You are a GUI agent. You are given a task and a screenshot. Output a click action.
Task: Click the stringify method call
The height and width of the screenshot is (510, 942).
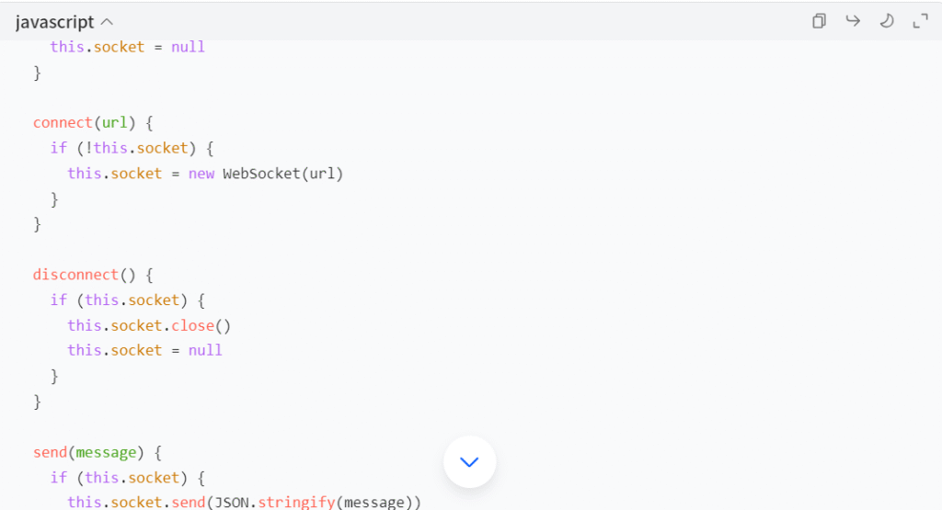296,503
